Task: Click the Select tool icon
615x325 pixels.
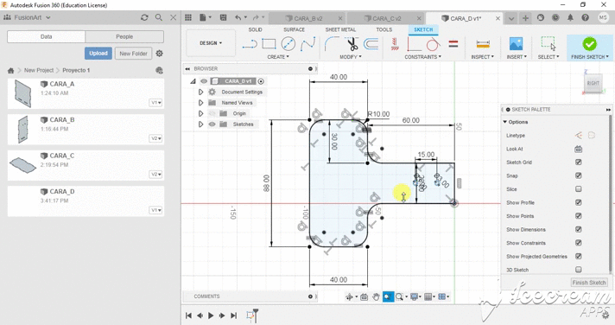Action: coord(548,43)
